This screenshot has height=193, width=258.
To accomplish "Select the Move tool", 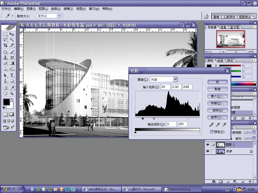I will (12, 34).
